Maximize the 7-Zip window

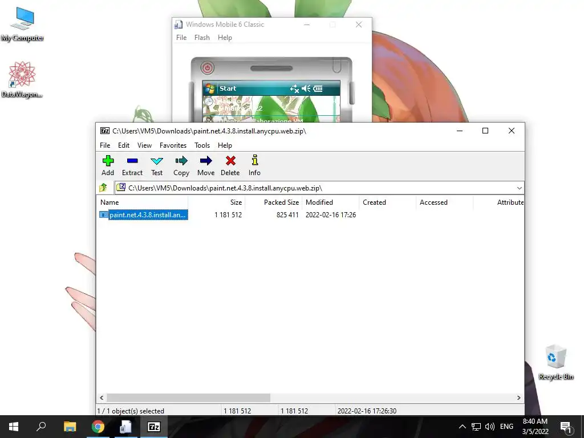click(x=485, y=131)
